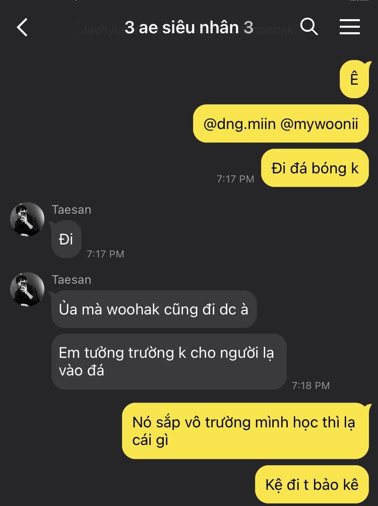Open Taesan's avatar beside woohak message
This screenshot has width=378, height=506.
coord(27,289)
